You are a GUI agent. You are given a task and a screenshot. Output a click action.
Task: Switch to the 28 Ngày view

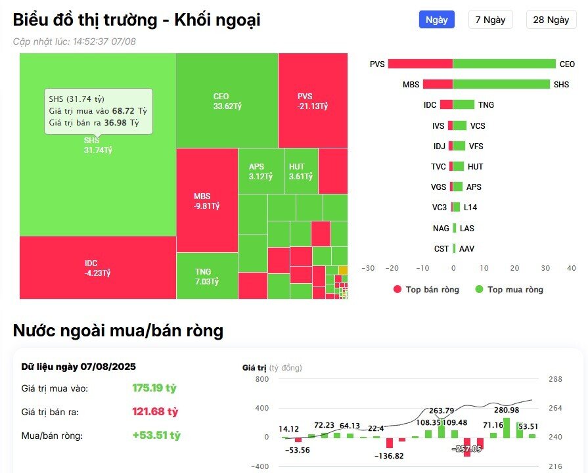[x=551, y=20]
